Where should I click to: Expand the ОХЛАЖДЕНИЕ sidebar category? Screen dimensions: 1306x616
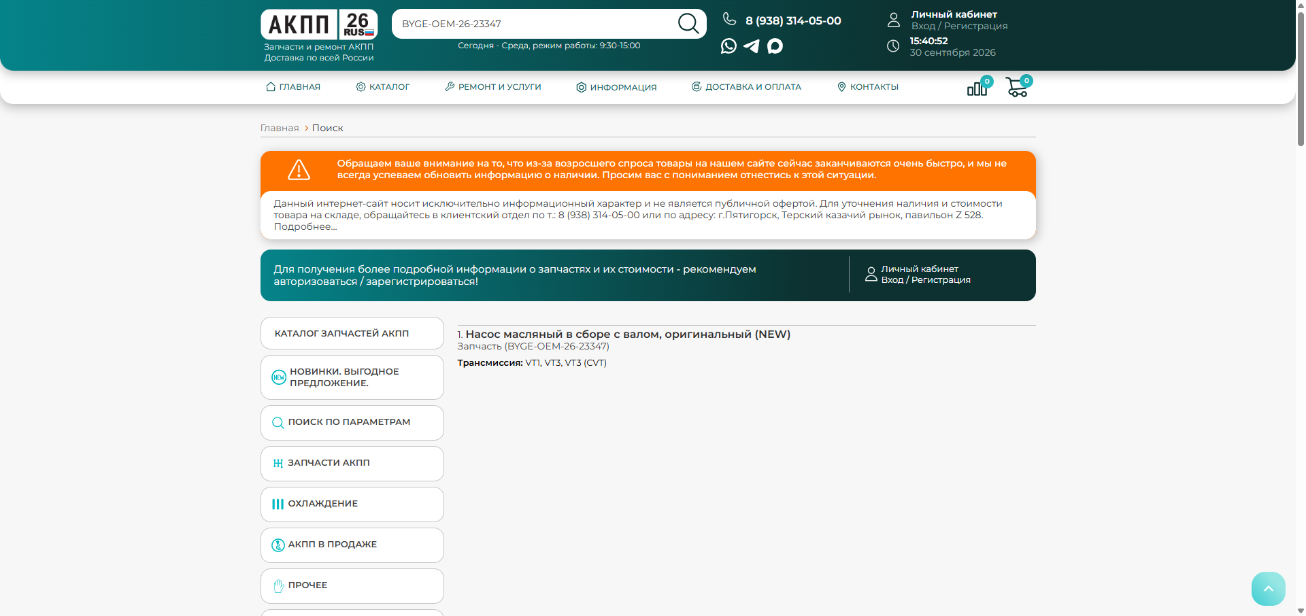tap(352, 504)
